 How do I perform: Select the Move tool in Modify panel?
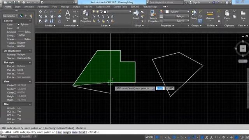click(x=40, y=12)
